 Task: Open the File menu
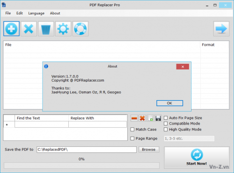click(x=8, y=13)
